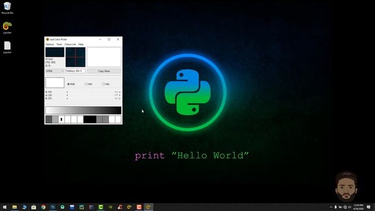Click the G slider right increase arrow

(x=120, y=95)
